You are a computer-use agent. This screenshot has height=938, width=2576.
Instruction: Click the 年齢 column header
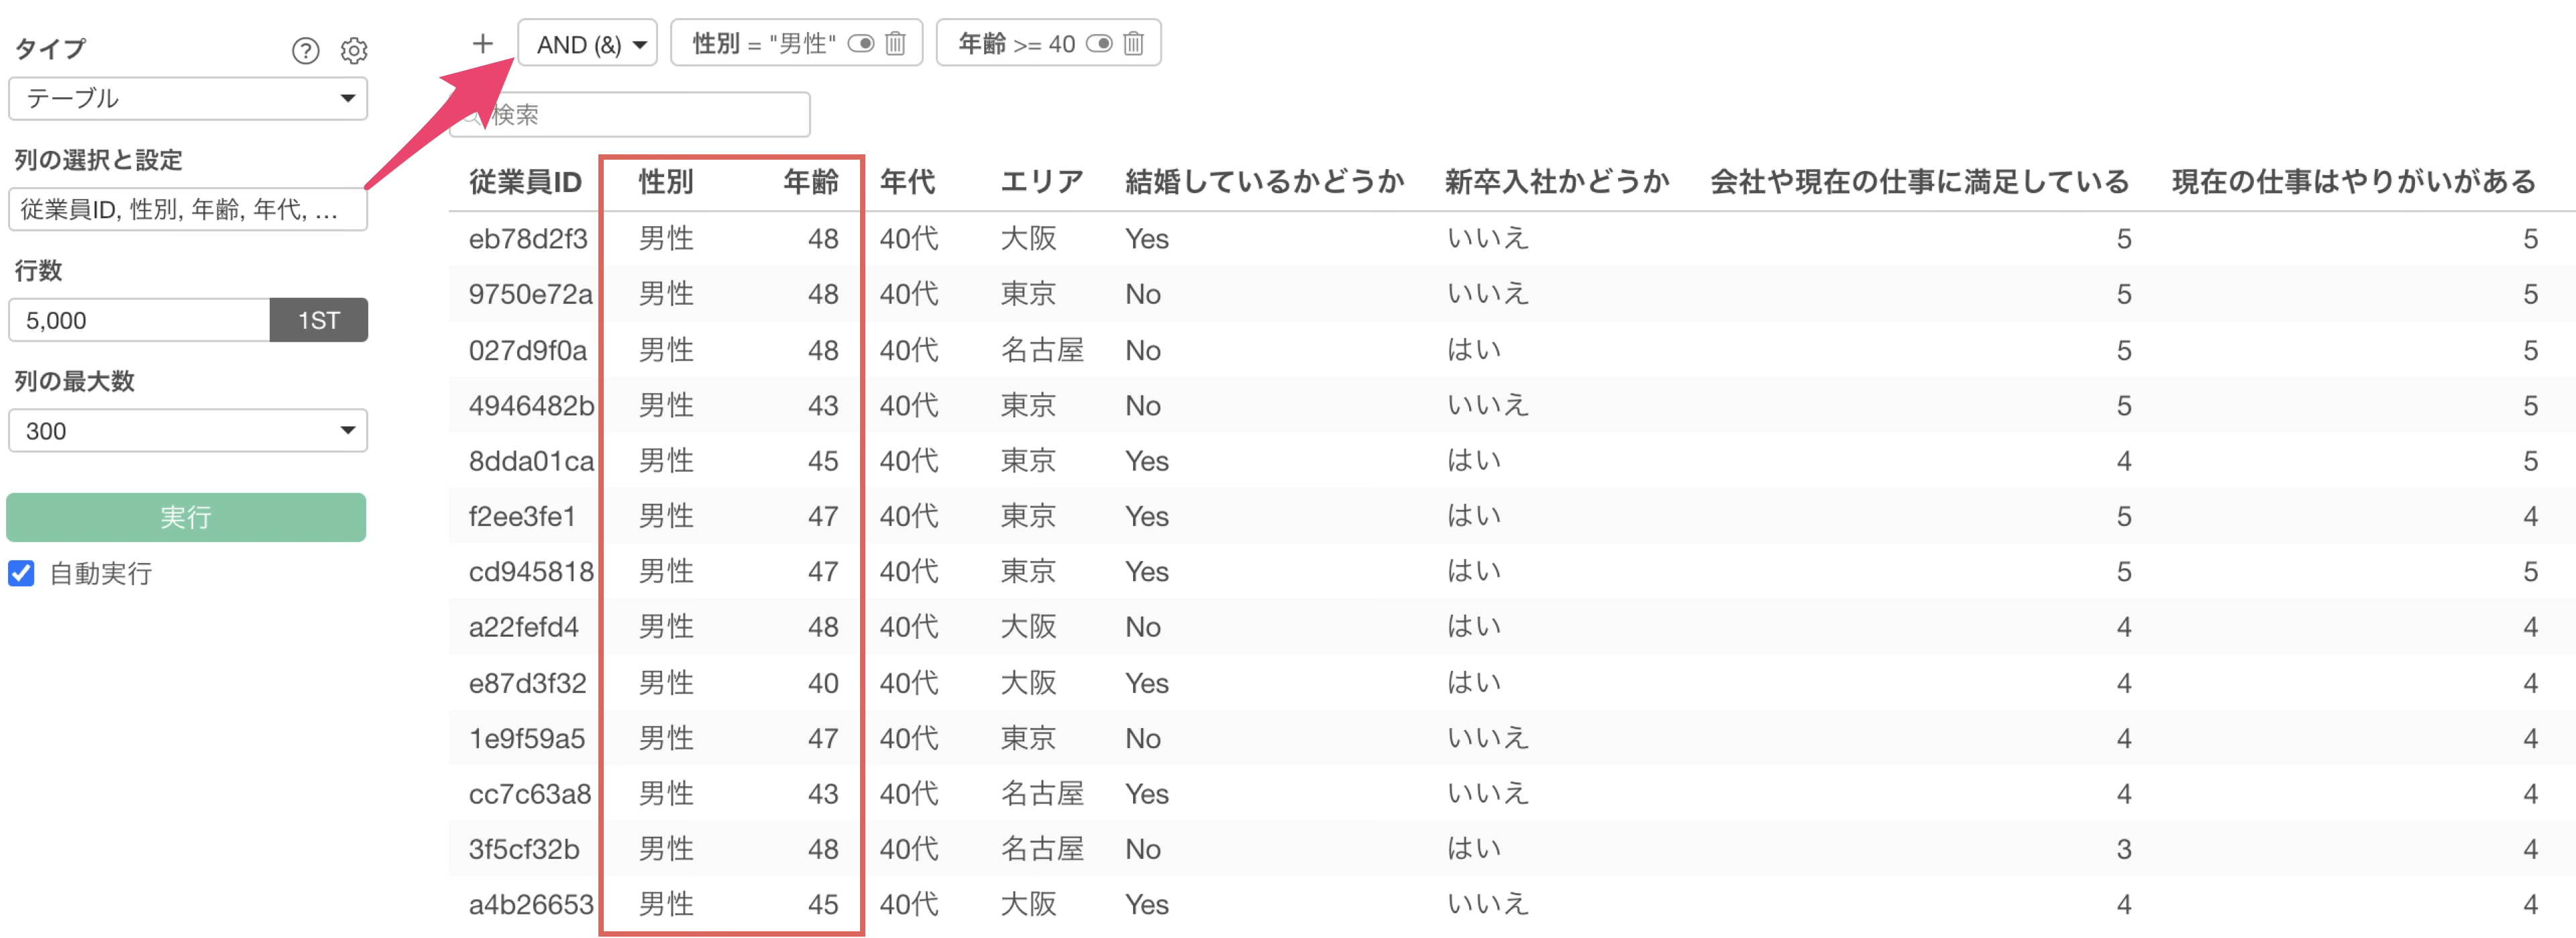click(x=810, y=182)
